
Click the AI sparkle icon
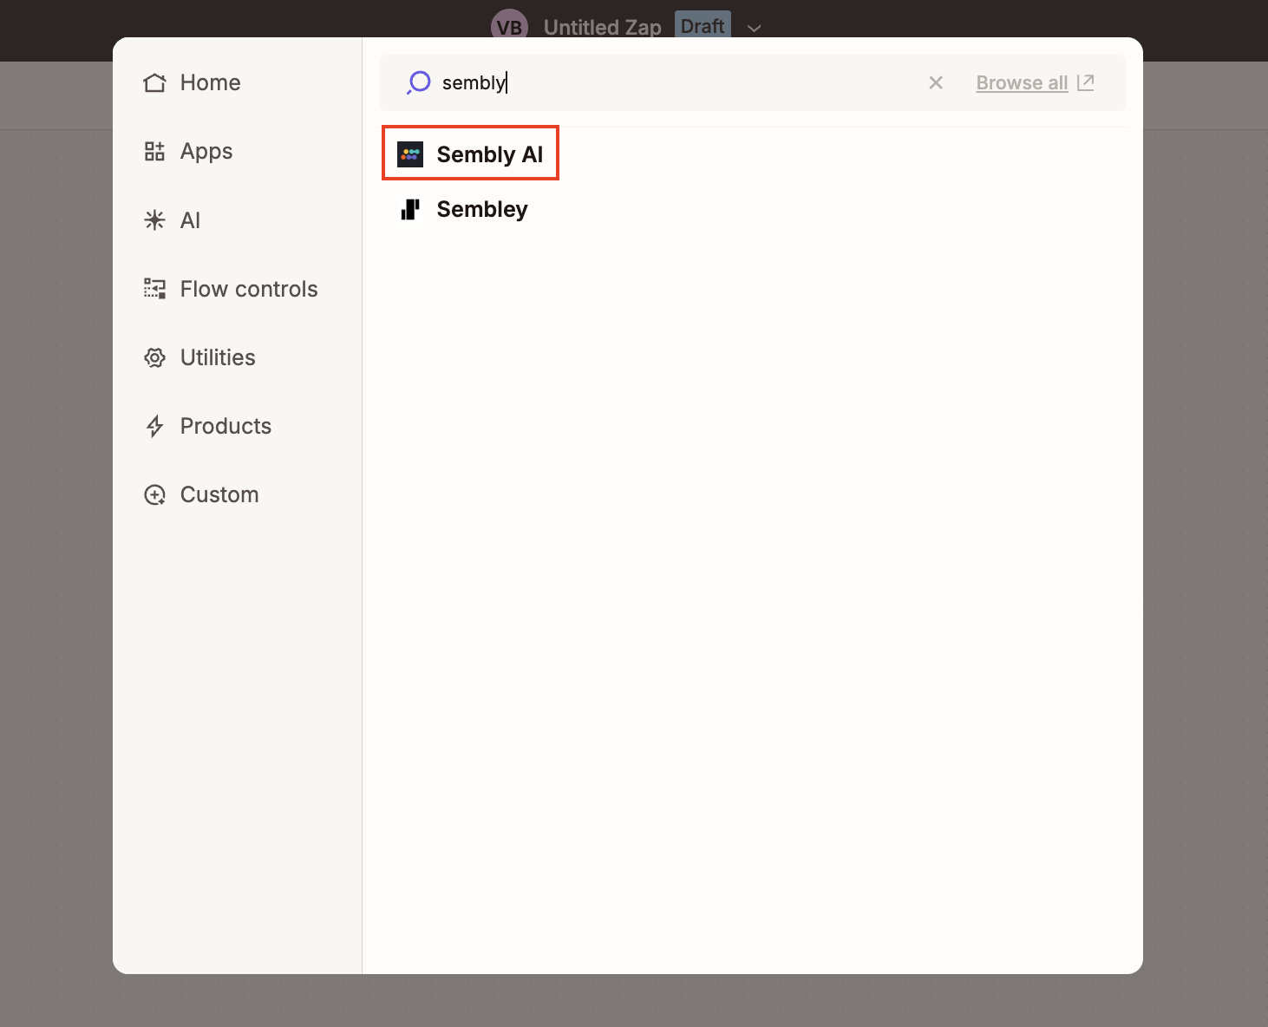point(154,220)
